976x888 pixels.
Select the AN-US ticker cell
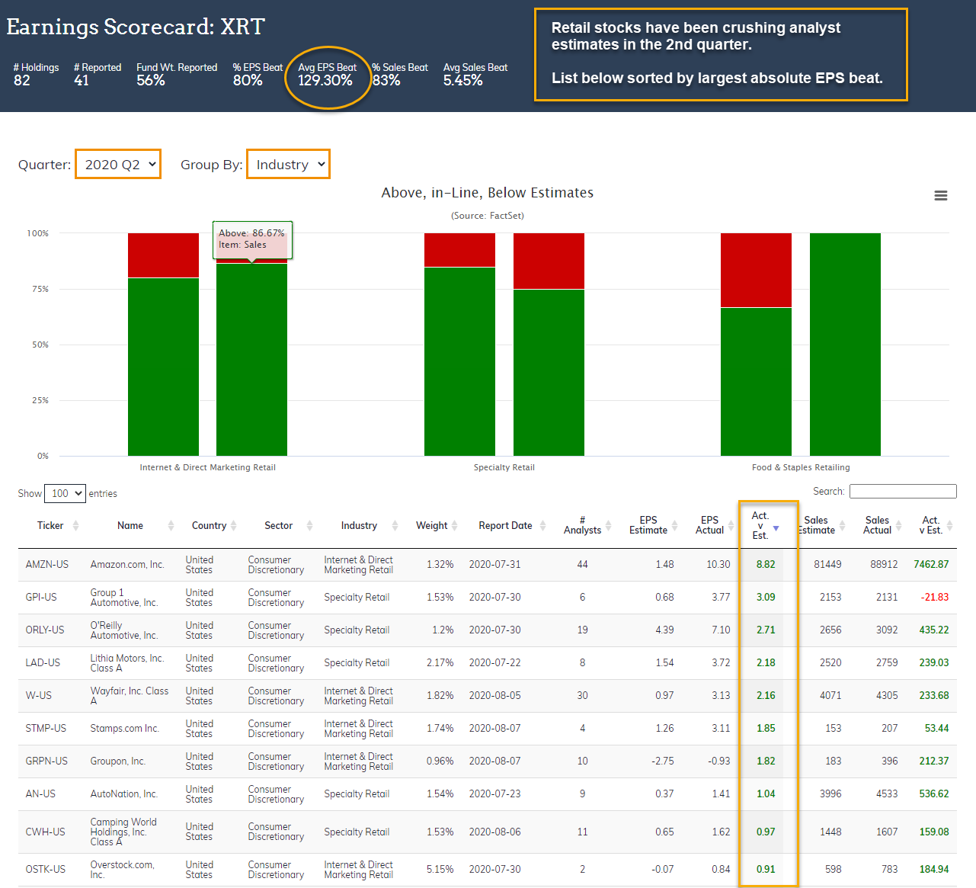click(40, 794)
